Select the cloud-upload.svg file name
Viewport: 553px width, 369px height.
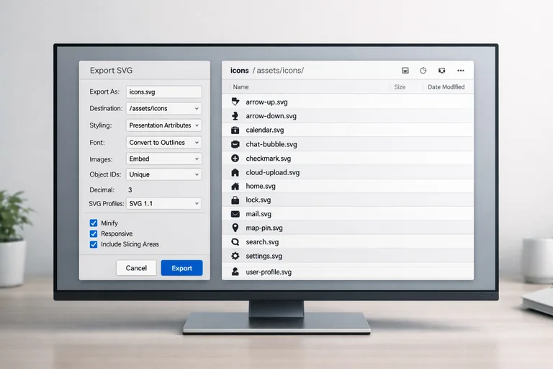273,172
